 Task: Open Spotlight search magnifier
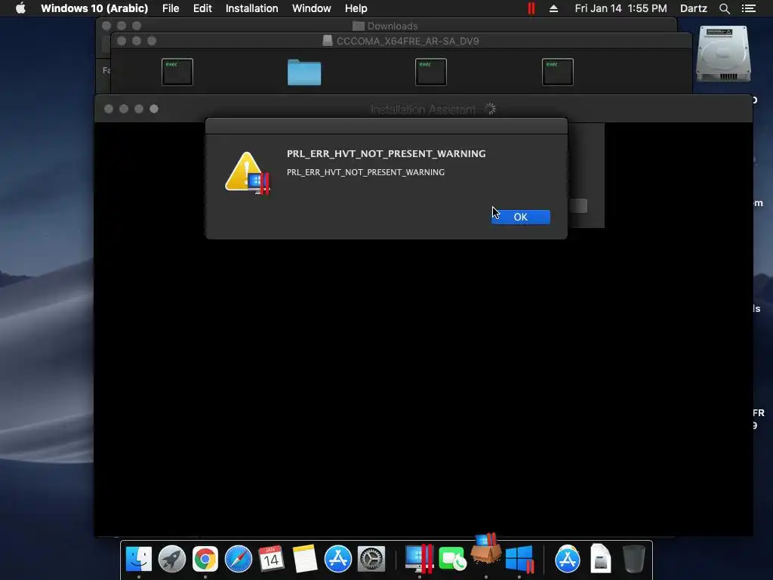pos(724,8)
